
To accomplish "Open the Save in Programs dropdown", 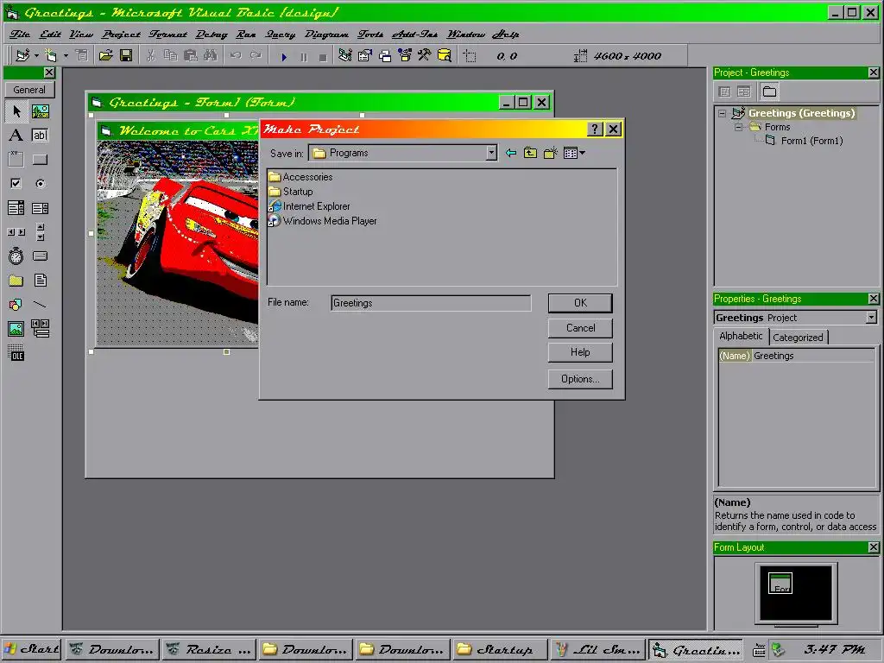I will pyautogui.click(x=491, y=153).
